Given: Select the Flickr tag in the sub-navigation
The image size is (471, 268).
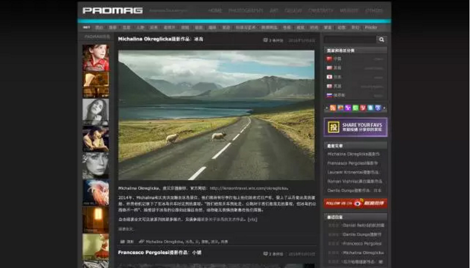Looking at the screenshot, I should (371, 27).
